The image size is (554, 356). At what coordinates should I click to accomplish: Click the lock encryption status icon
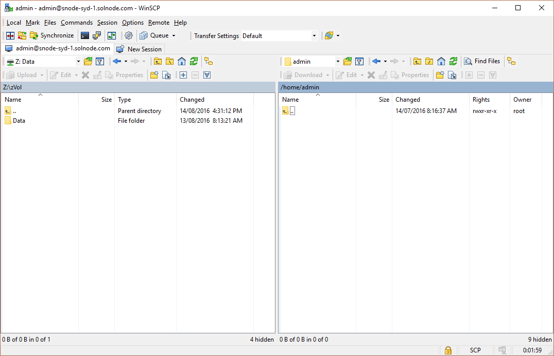448,350
